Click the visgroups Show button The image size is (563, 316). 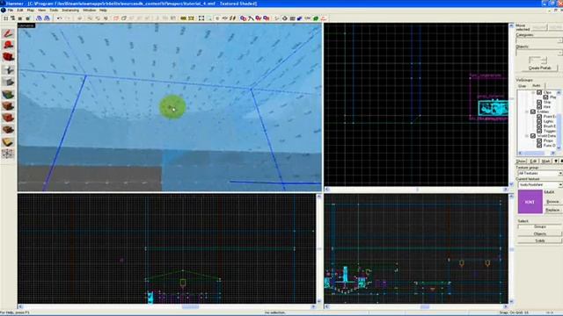pyautogui.click(x=521, y=162)
